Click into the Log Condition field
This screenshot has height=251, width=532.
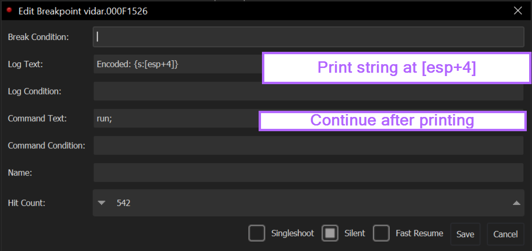309,91
